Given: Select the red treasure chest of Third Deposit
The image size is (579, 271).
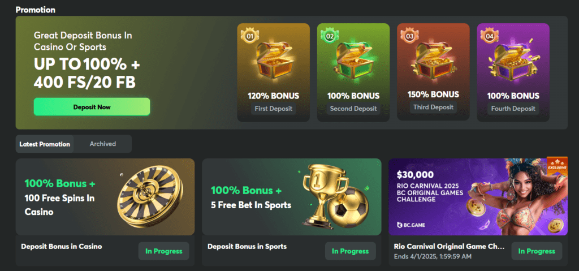Looking at the screenshot, I should tap(433, 61).
